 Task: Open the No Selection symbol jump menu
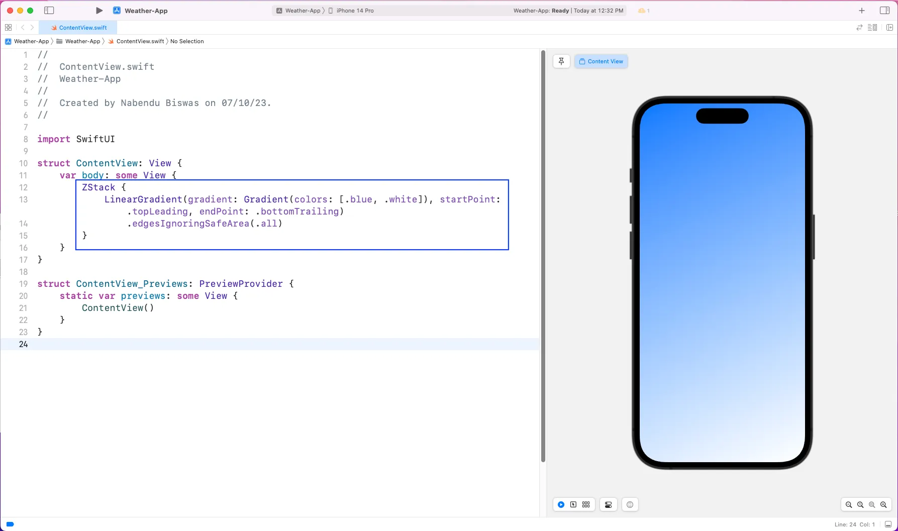(x=187, y=41)
